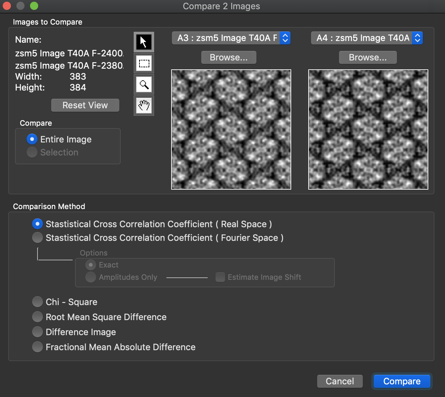Viewport: 445px width, 397px height.
Task: Click Browse under the A3 image
Action: (229, 57)
